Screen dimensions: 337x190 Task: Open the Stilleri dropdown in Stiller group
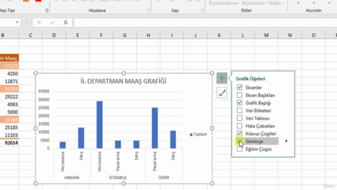276,3
